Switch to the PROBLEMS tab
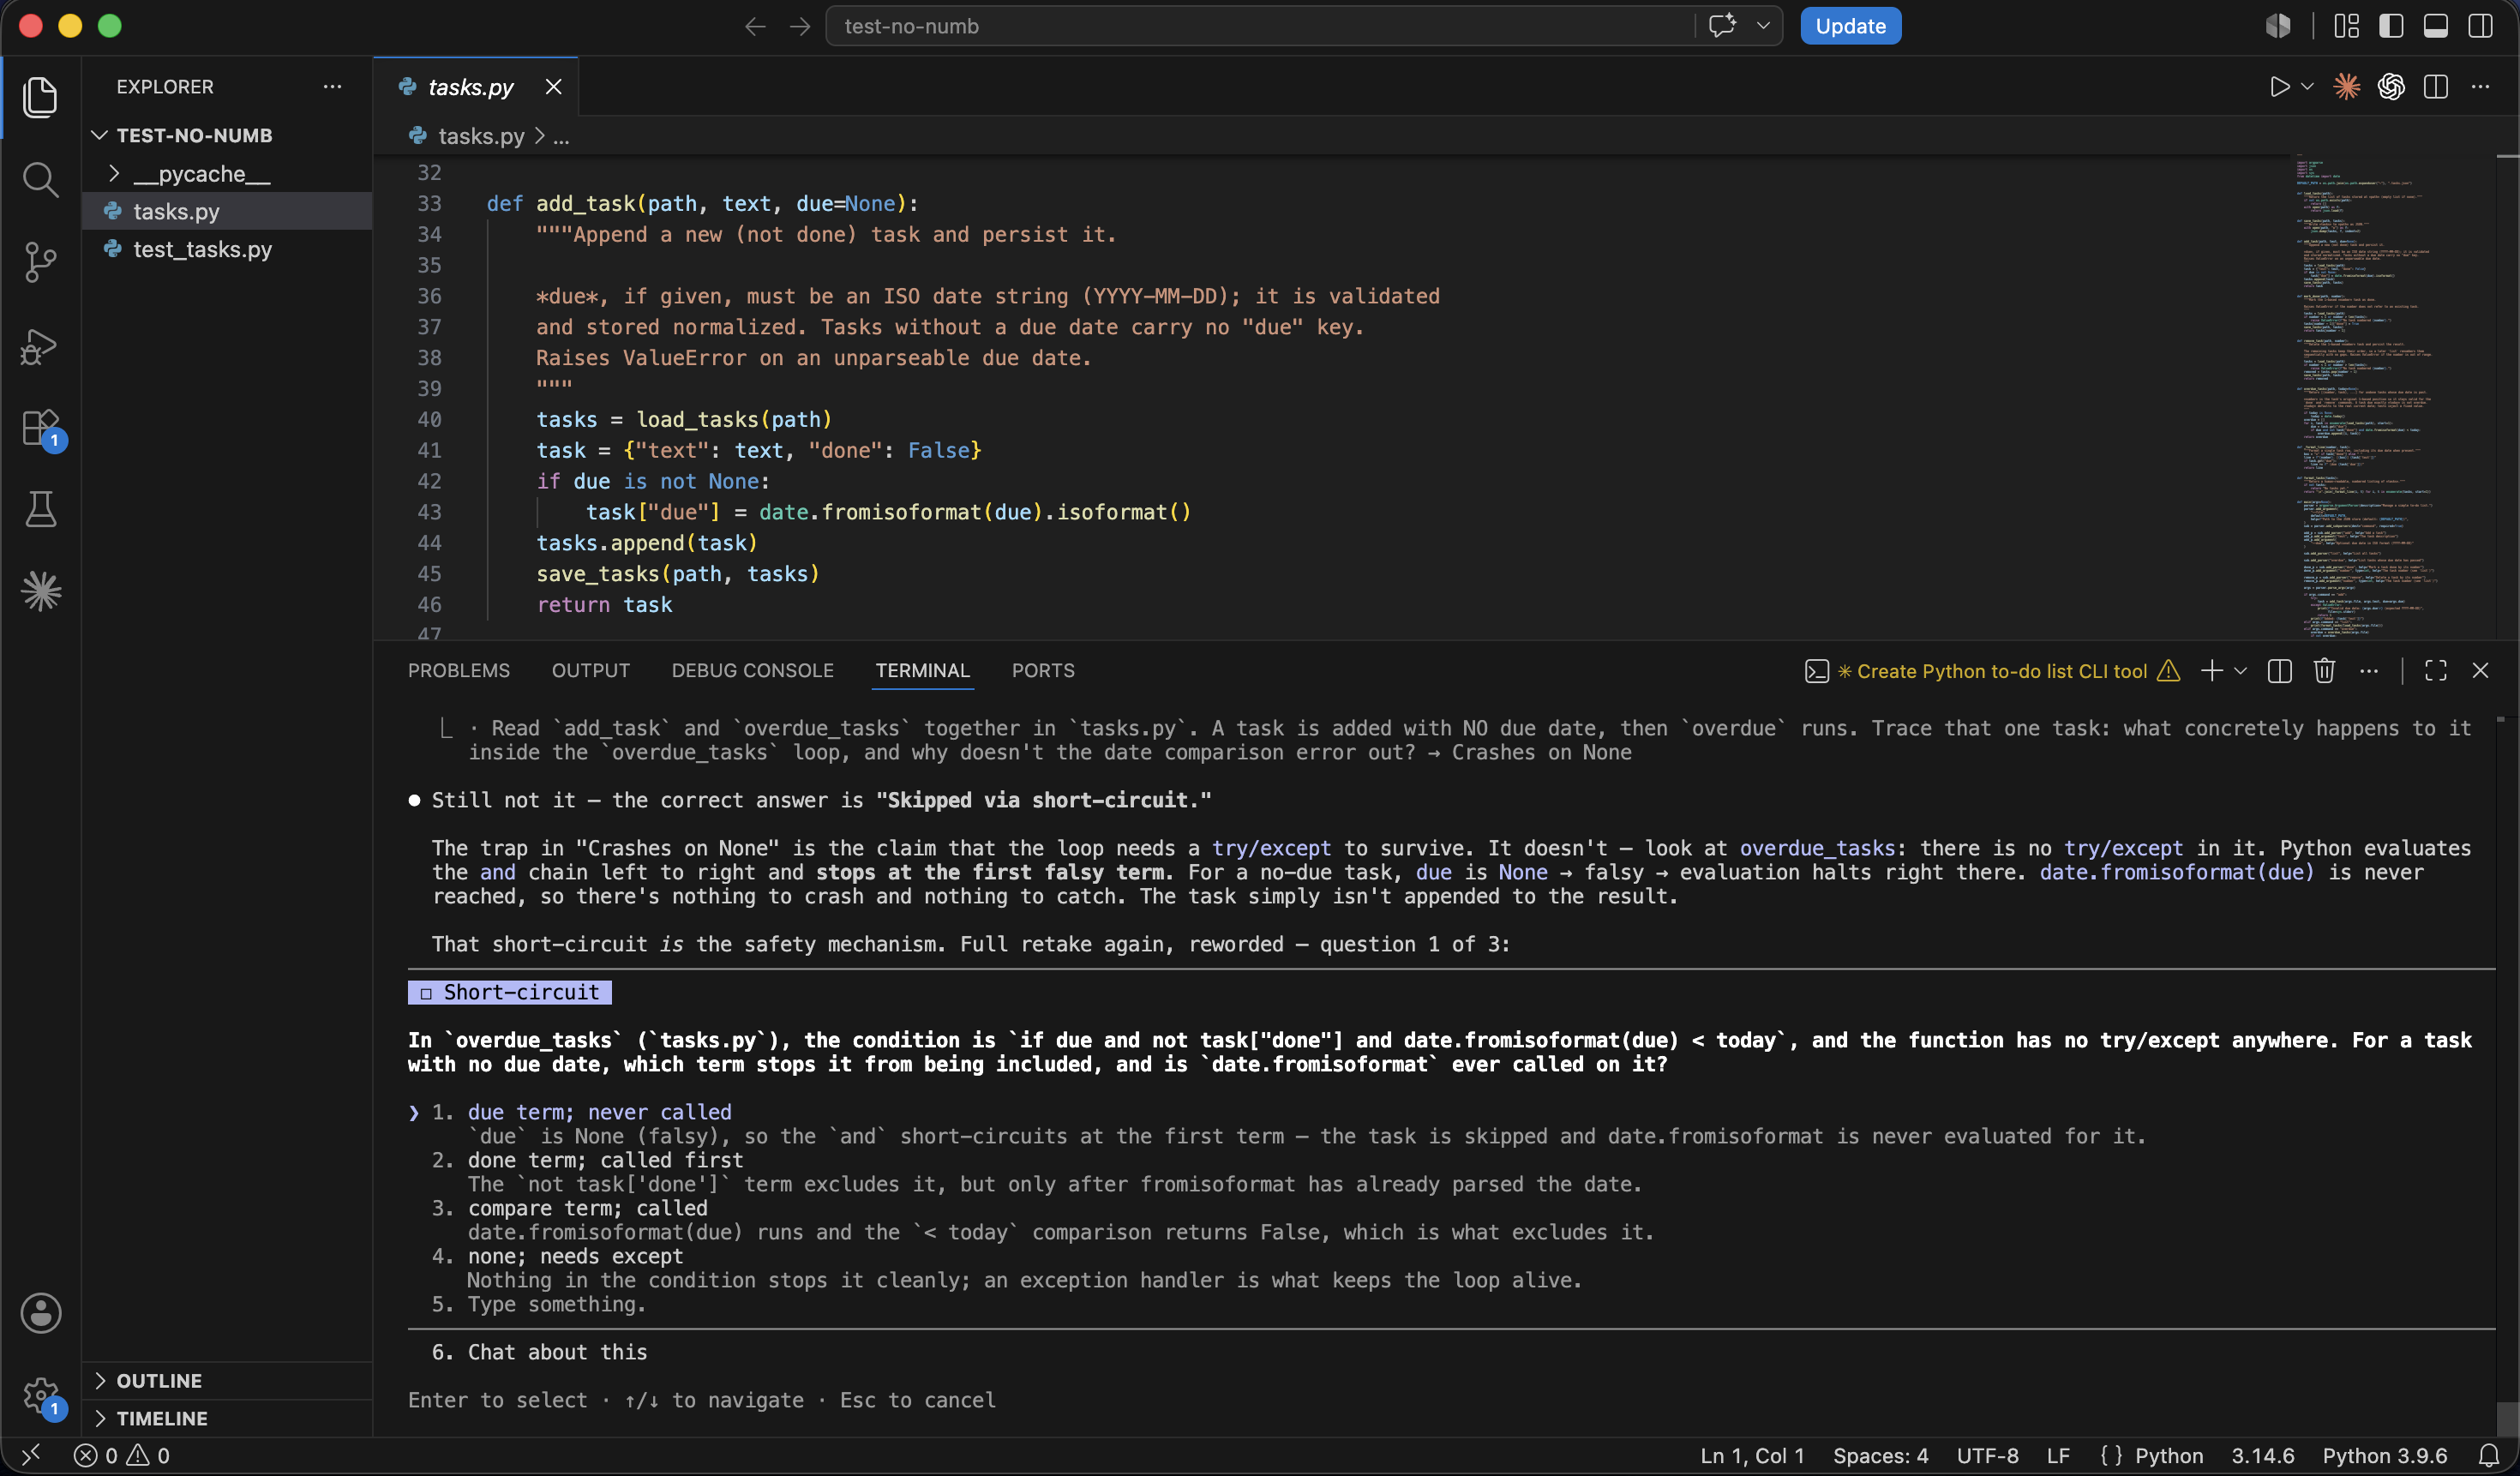This screenshot has height=1476, width=2520. coord(458,671)
